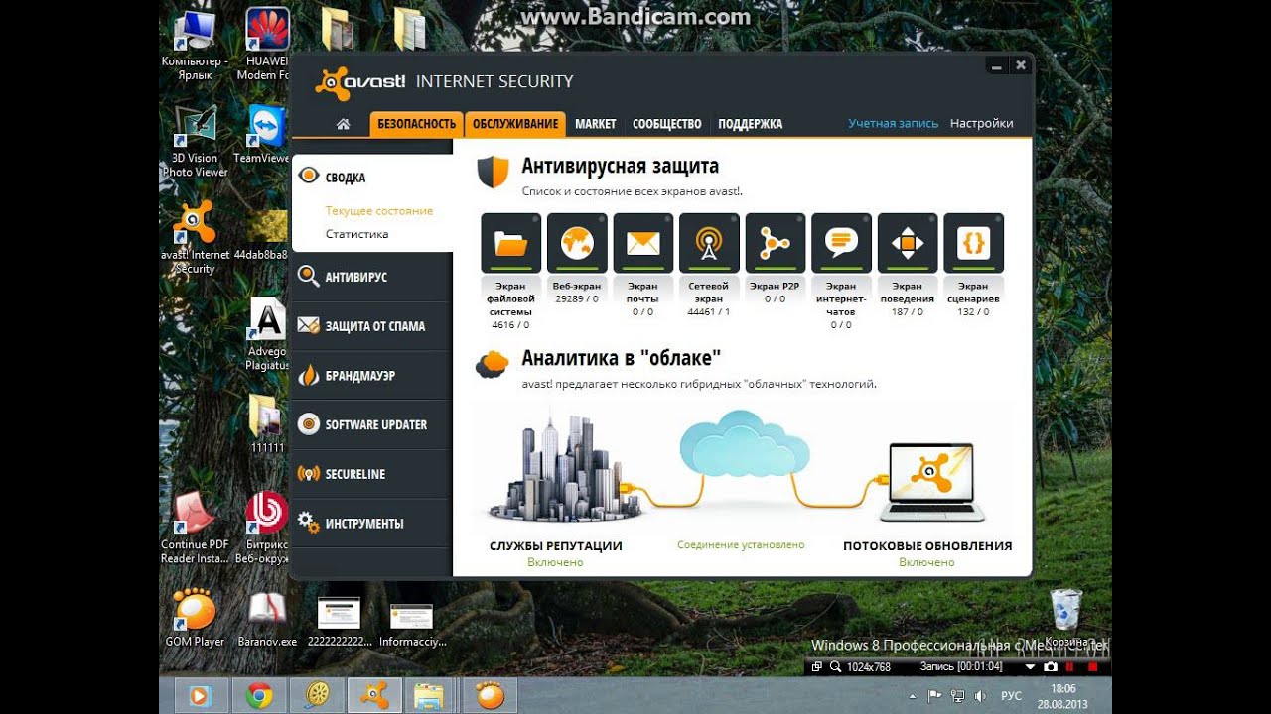Image resolution: width=1271 pixels, height=714 pixels.
Task: Open the Network Shield (Сетевой экран) icon
Action: click(709, 242)
